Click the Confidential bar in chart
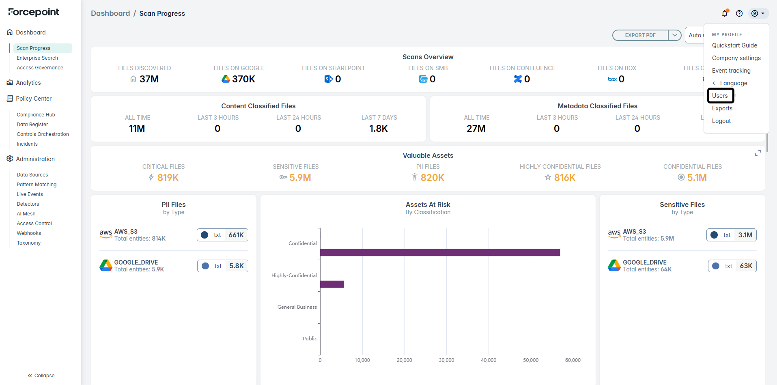Screen dimensions: 777x385 tap(440, 252)
